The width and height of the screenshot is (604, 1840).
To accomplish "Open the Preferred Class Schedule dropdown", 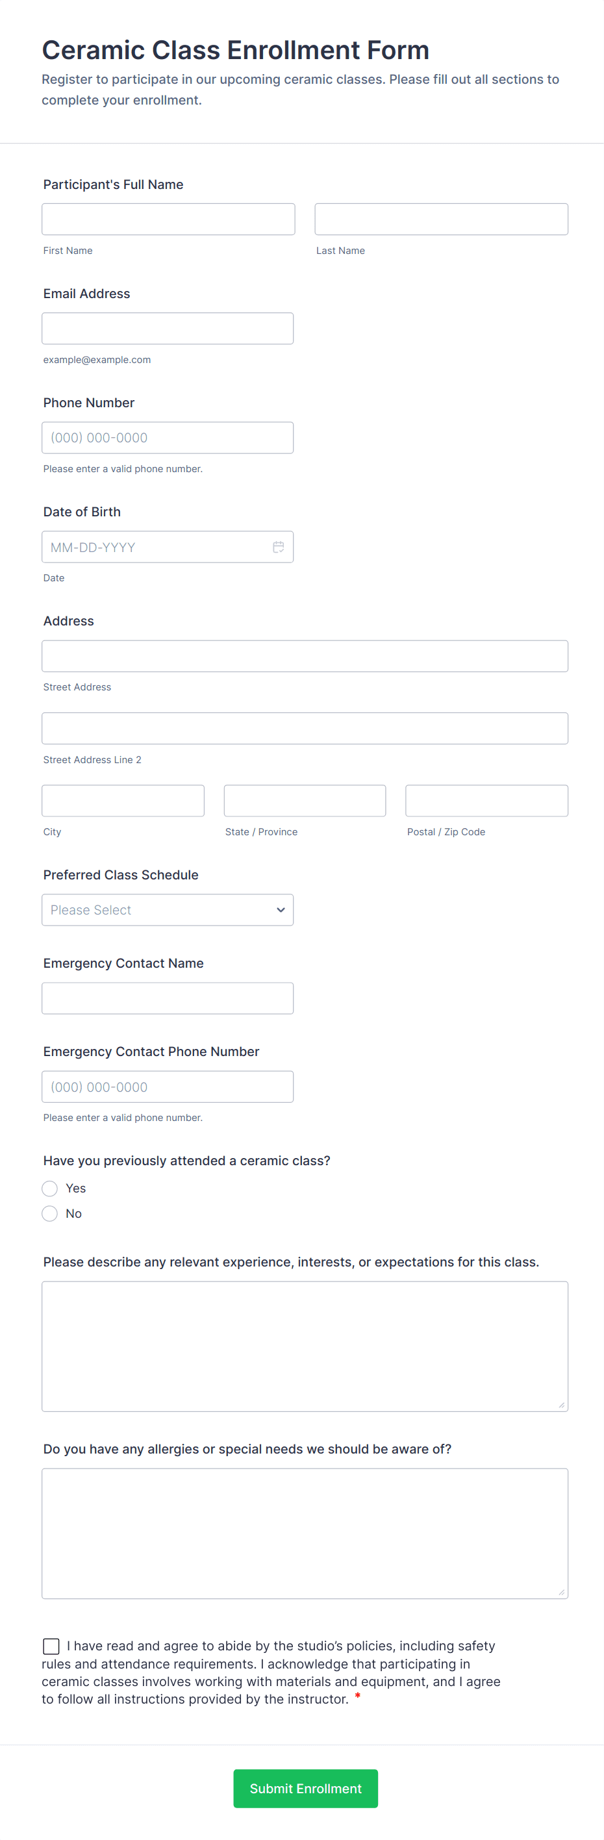I will 168,910.
